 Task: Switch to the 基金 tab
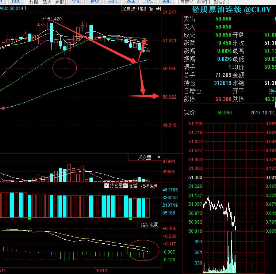pos(131,1)
